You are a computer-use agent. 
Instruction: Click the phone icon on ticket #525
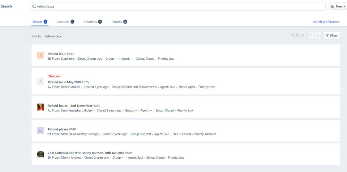tap(49, 87)
